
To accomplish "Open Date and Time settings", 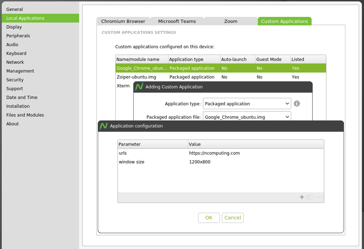I will [40, 98].
